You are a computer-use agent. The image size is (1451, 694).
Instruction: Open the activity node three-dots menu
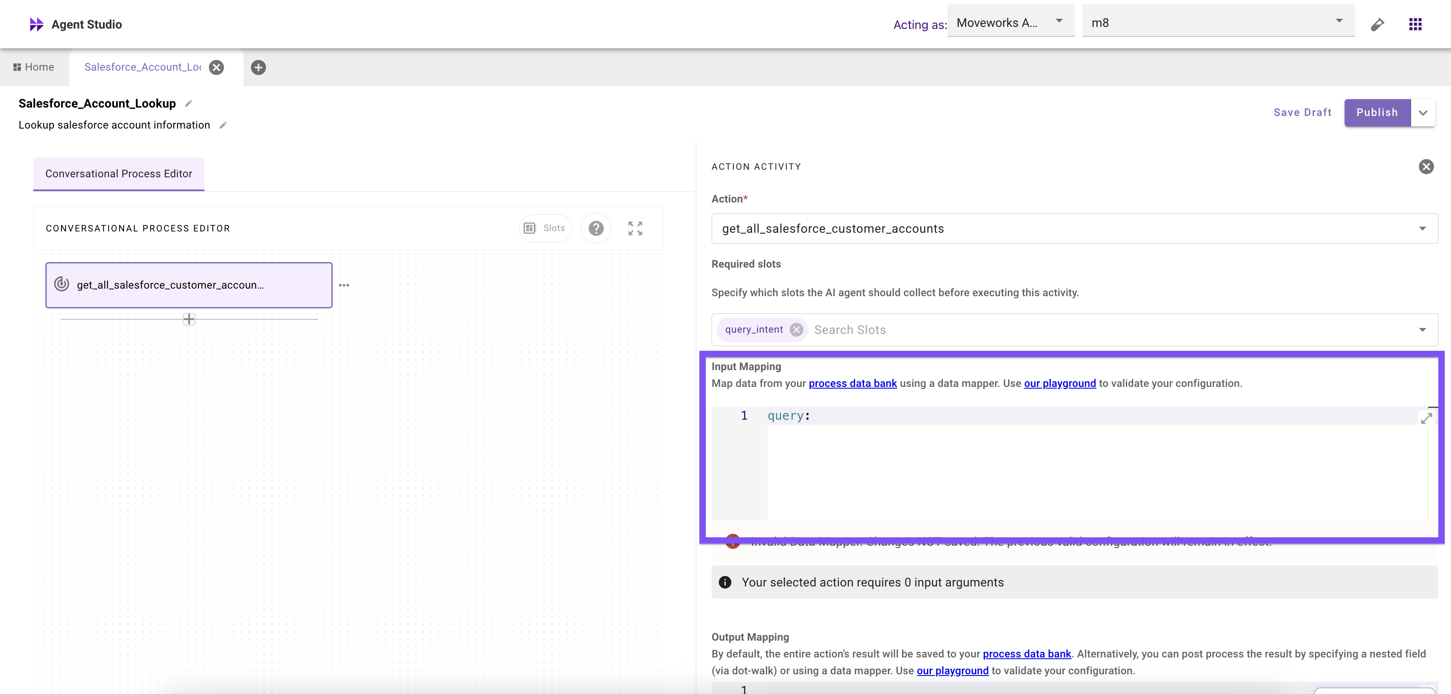(344, 285)
